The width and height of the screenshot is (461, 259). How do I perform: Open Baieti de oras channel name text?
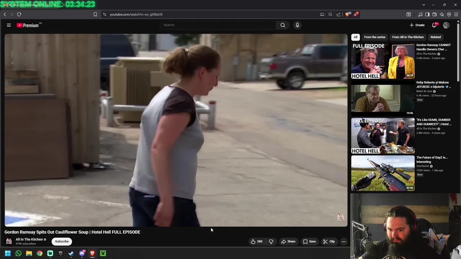pos(424,91)
